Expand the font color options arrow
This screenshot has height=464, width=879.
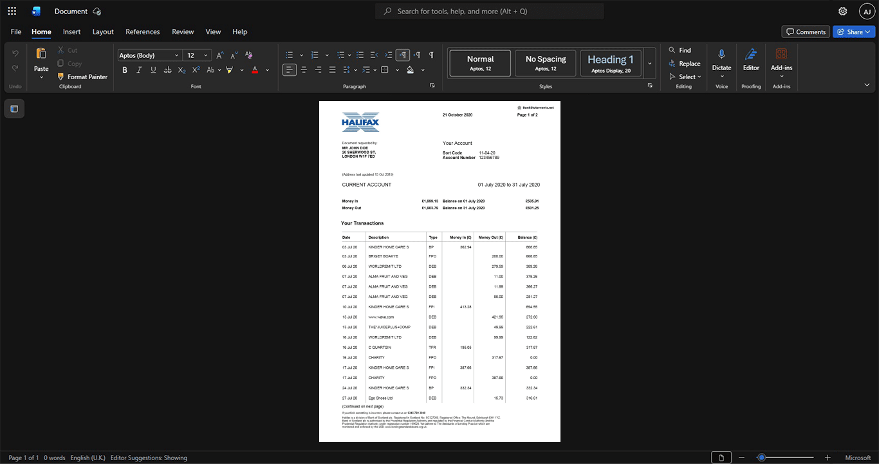tap(267, 70)
